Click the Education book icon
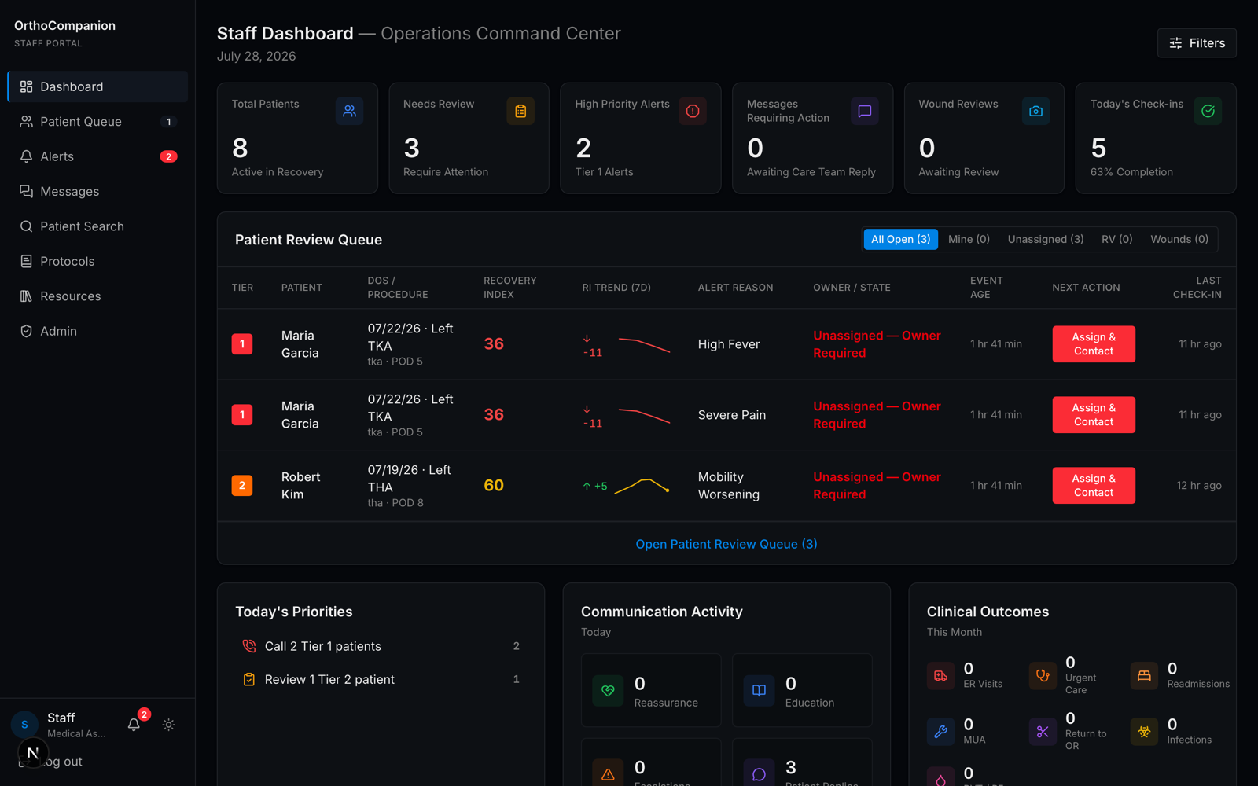 [x=759, y=691]
